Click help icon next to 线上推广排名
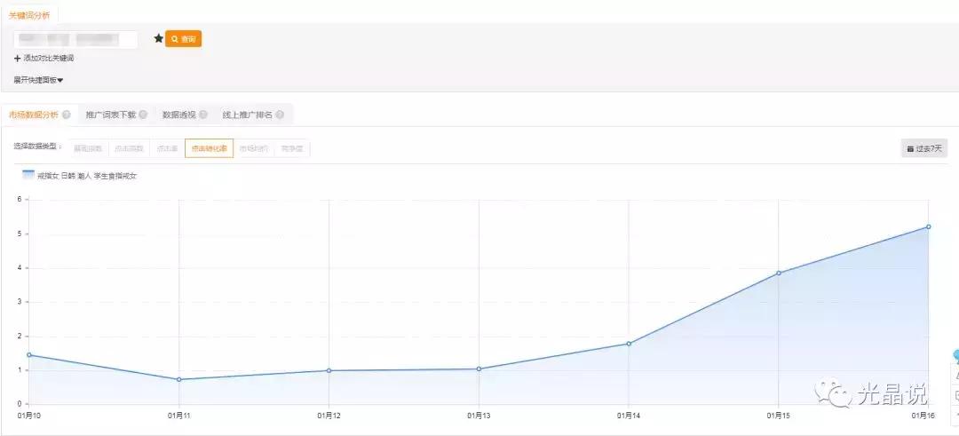959x436 pixels. (x=280, y=115)
